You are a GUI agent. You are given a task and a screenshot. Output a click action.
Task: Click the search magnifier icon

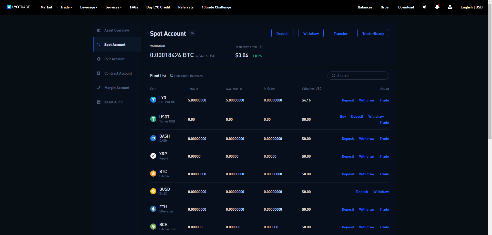tap(334, 76)
